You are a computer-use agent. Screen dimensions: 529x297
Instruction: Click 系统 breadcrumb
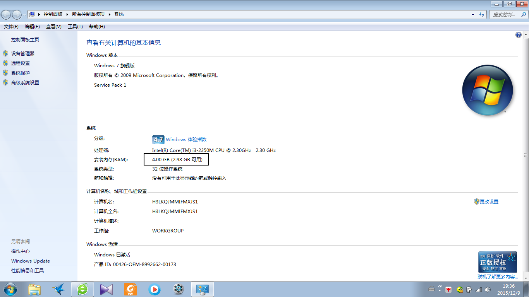click(x=119, y=14)
